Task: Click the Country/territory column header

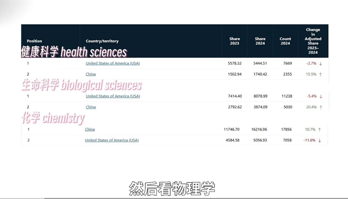Action: pyautogui.click(x=102, y=41)
